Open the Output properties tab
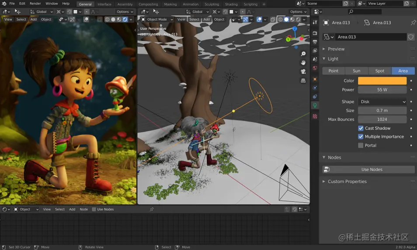417x250 pixels. coord(315,42)
